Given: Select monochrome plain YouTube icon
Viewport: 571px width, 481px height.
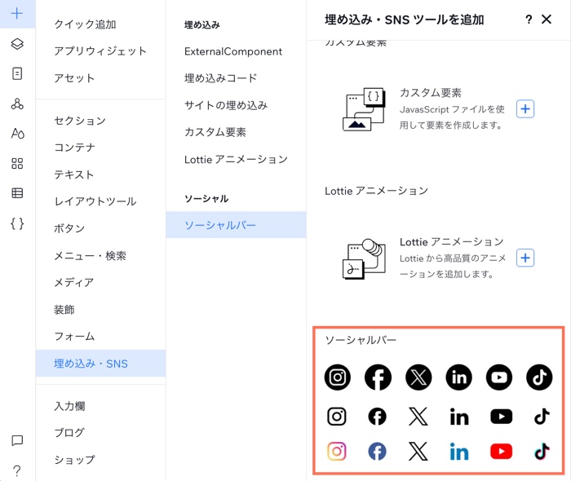Looking at the screenshot, I should point(502,417).
